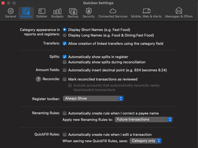This screenshot has height=148, width=198.
Task: Open the Budgets bar chart icon
Action: pyautogui.click(x=57, y=11)
